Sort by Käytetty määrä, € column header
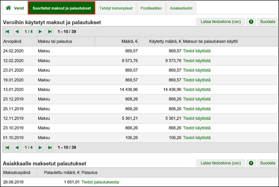 click(160, 41)
